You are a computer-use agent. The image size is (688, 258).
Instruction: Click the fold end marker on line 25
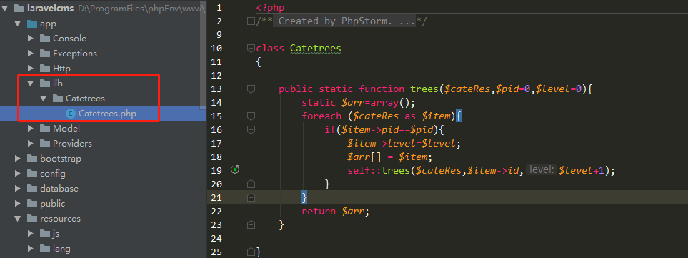click(251, 252)
